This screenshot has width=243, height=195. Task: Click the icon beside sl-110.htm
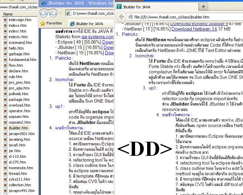[5, 156]
